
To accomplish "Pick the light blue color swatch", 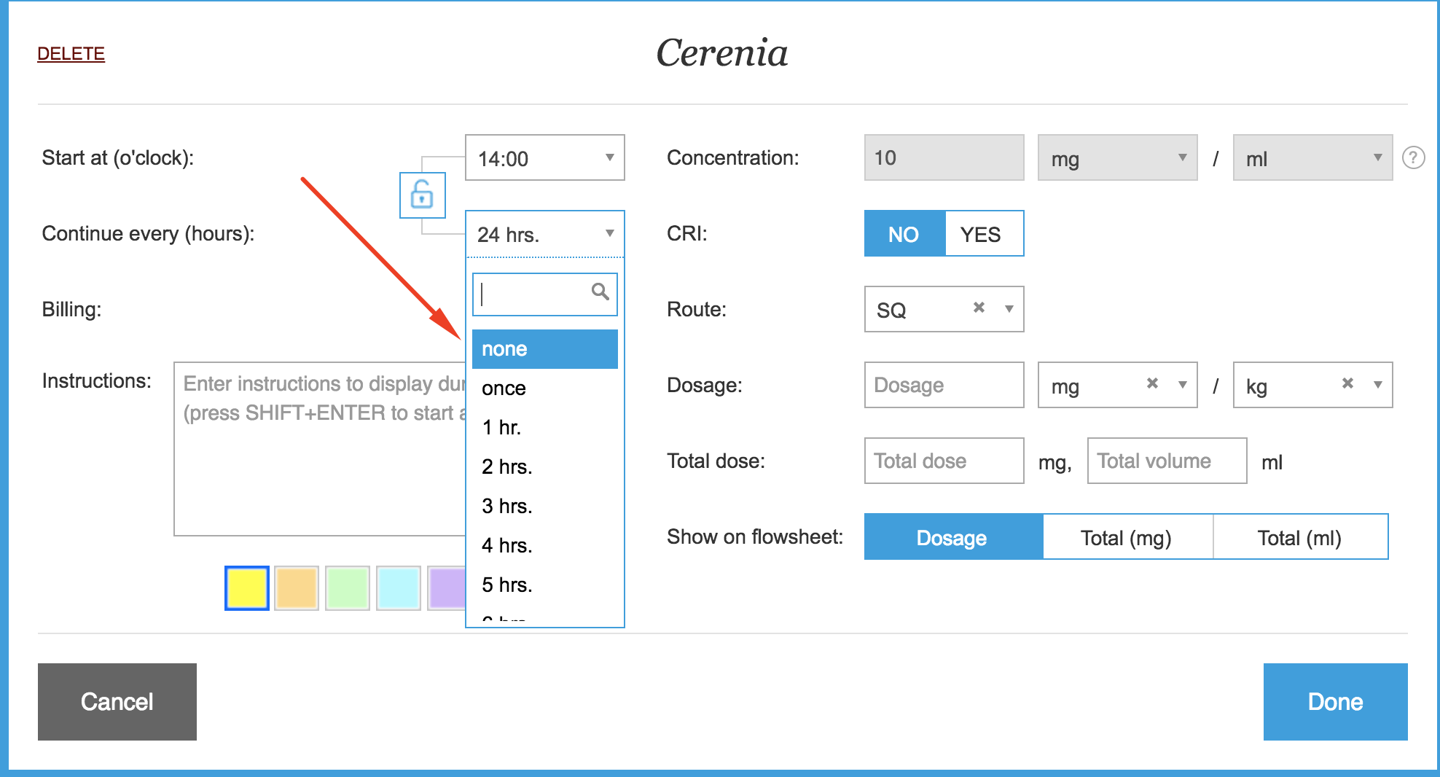I will (x=399, y=588).
